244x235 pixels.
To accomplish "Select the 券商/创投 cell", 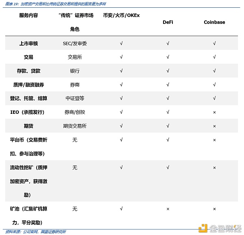I will pos(75,112).
